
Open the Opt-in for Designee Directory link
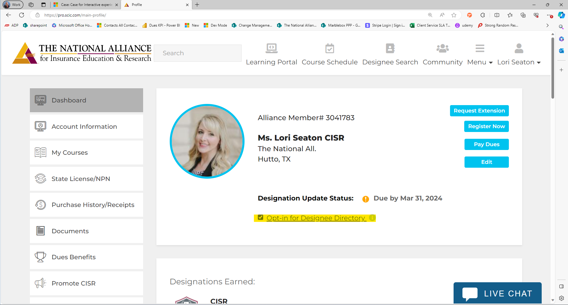[x=316, y=218]
